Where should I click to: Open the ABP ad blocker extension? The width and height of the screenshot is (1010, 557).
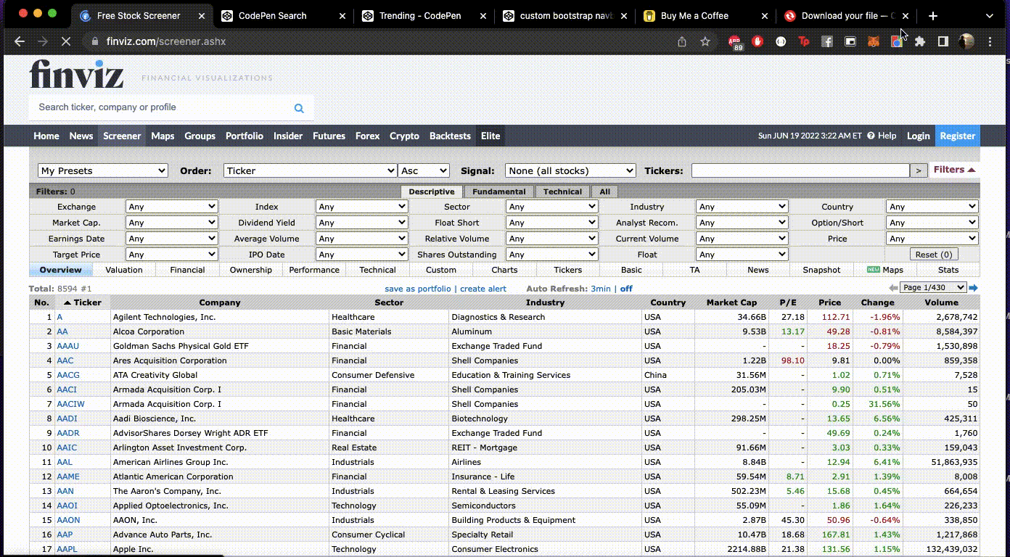pos(734,42)
